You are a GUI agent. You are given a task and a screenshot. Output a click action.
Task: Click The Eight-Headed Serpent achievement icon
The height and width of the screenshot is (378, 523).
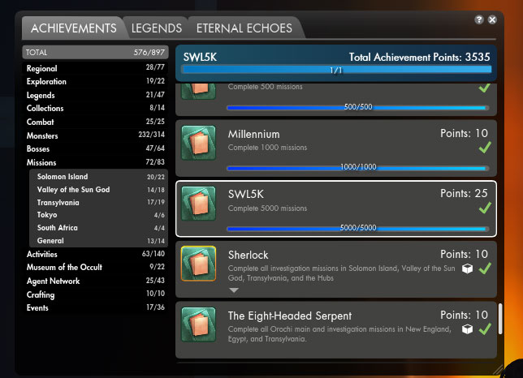coord(198,324)
